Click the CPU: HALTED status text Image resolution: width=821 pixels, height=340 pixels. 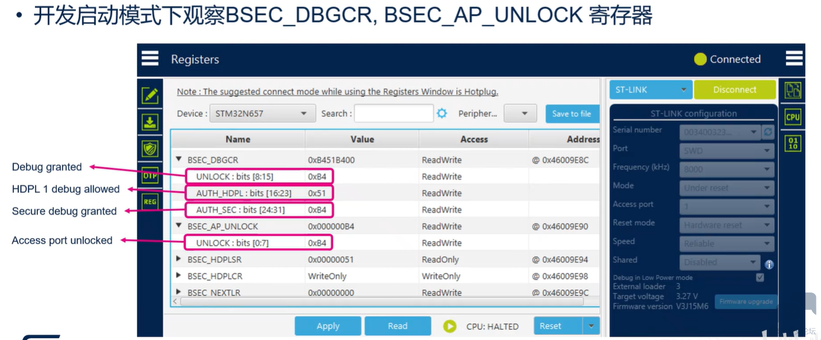click(x=492, y=326)
